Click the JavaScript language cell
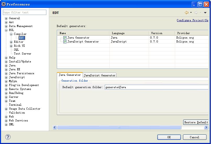Screen dimensions: 211x144 pyautogui.click(x=119, y=41)
